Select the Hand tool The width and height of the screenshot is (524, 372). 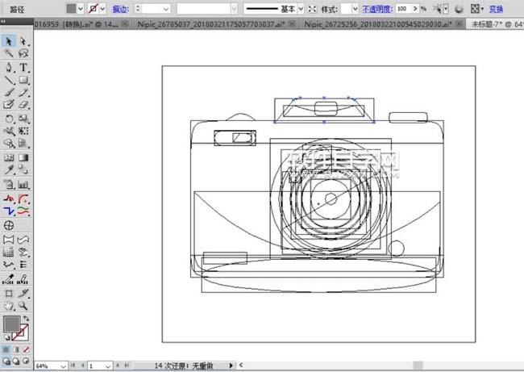coord(9,307)
